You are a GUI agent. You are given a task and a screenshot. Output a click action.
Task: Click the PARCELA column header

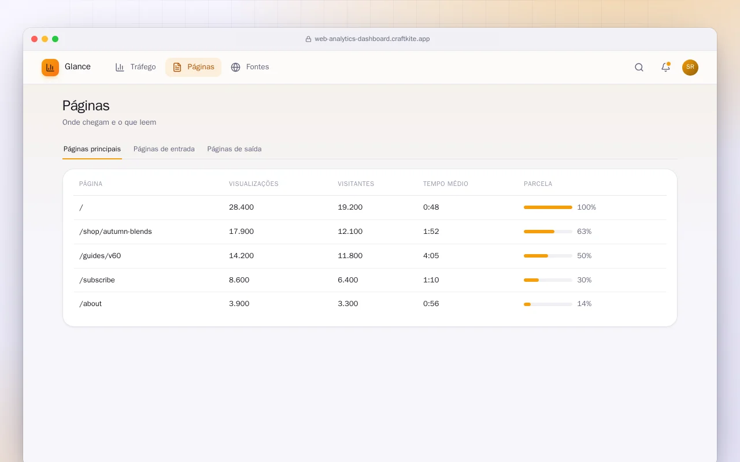tap(538, 184)
